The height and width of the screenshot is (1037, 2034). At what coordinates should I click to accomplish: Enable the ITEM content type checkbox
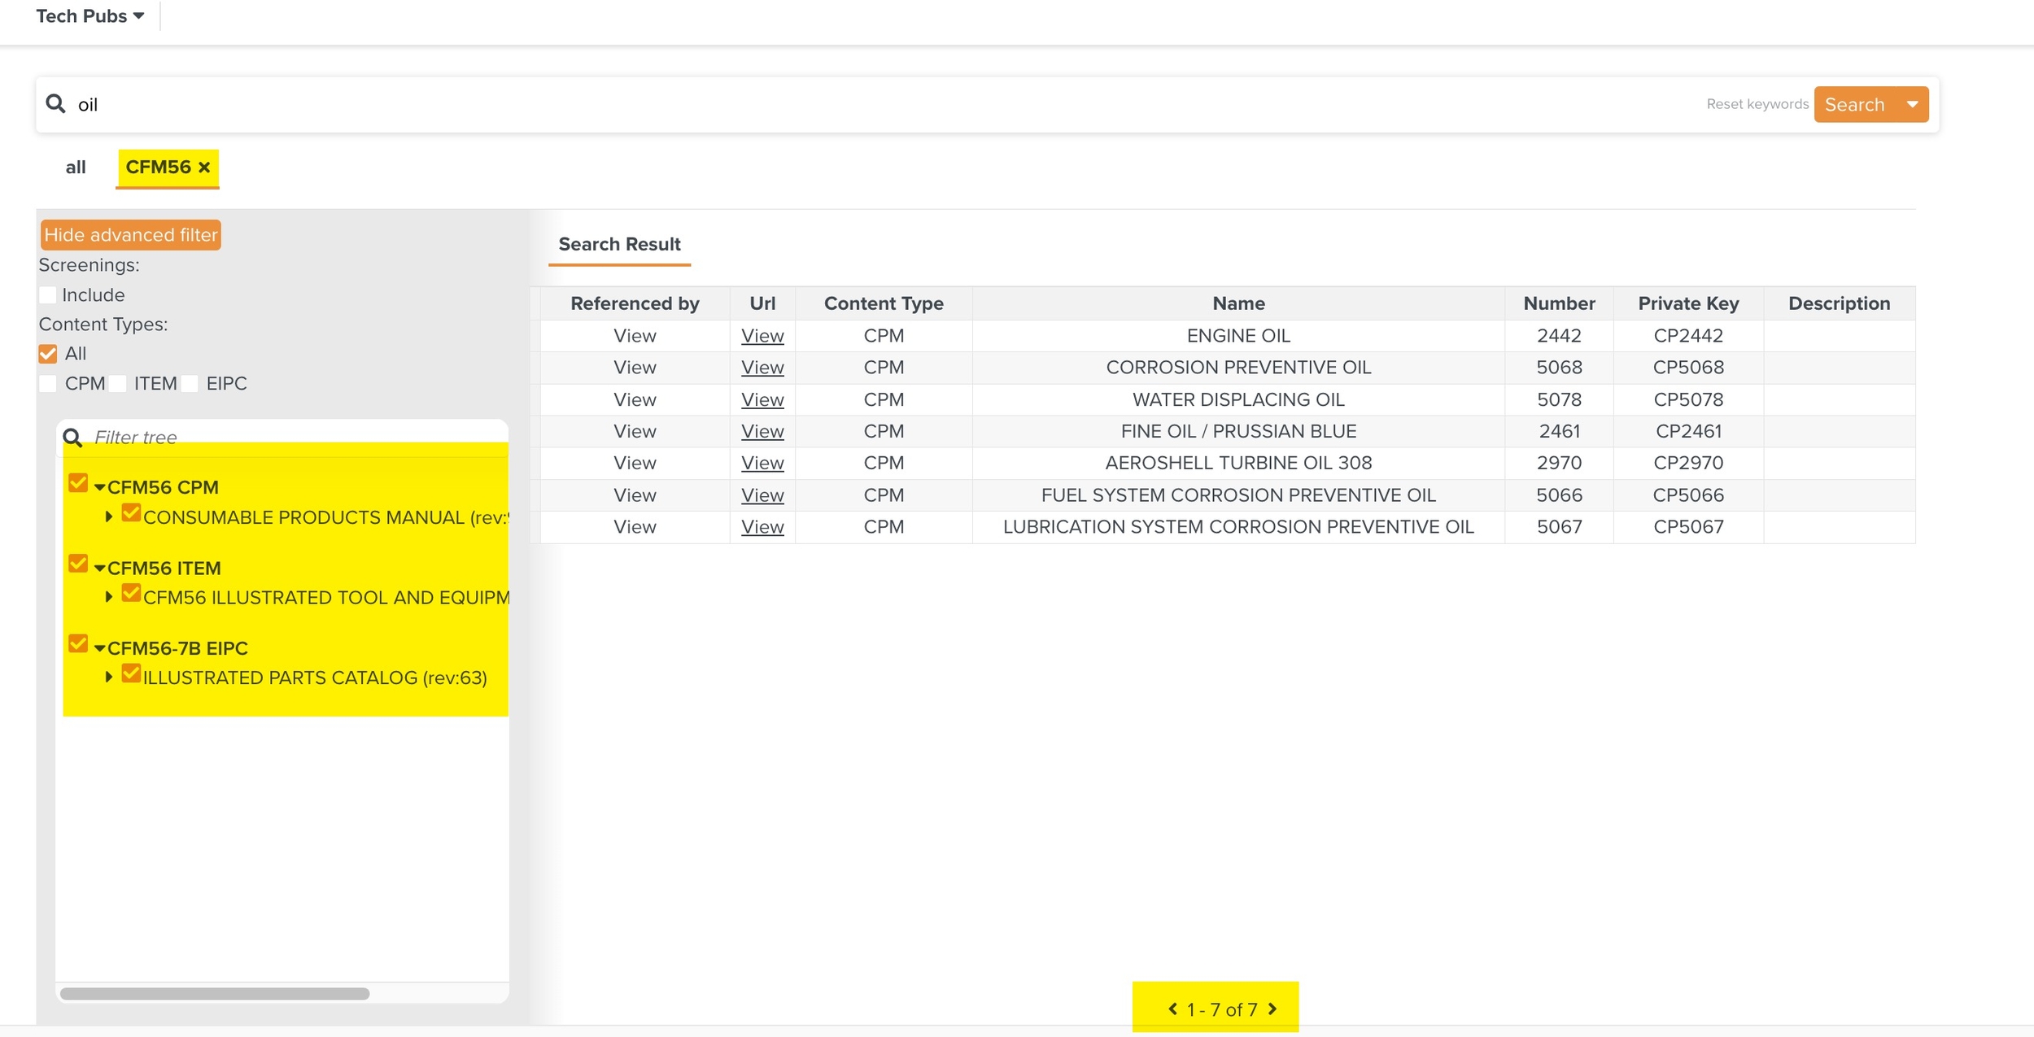[x=118, y=383]
